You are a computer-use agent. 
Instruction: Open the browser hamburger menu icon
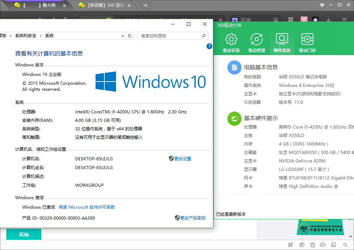click(x=344, y=20)
